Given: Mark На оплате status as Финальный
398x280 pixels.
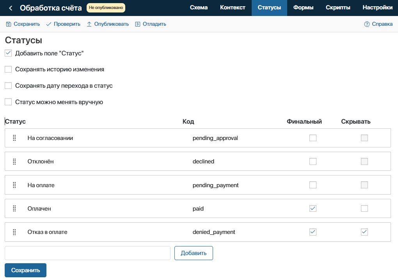Looking at the screenshot, I should pyautogui.click(x=313, y=185).
